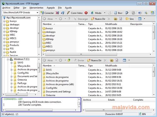
Task: Click the reconnect icon after disconnect
Action: 63,13
